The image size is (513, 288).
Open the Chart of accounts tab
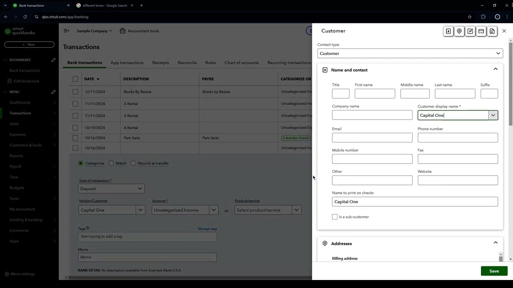[242, 63]
